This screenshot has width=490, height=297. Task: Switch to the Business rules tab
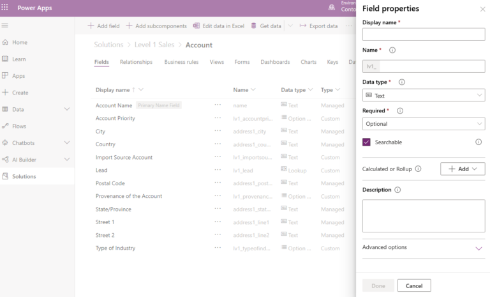click(x=181, y=62)
